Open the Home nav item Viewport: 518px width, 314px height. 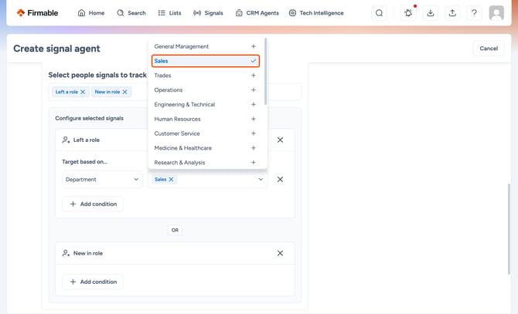click(x=91, y=13)
